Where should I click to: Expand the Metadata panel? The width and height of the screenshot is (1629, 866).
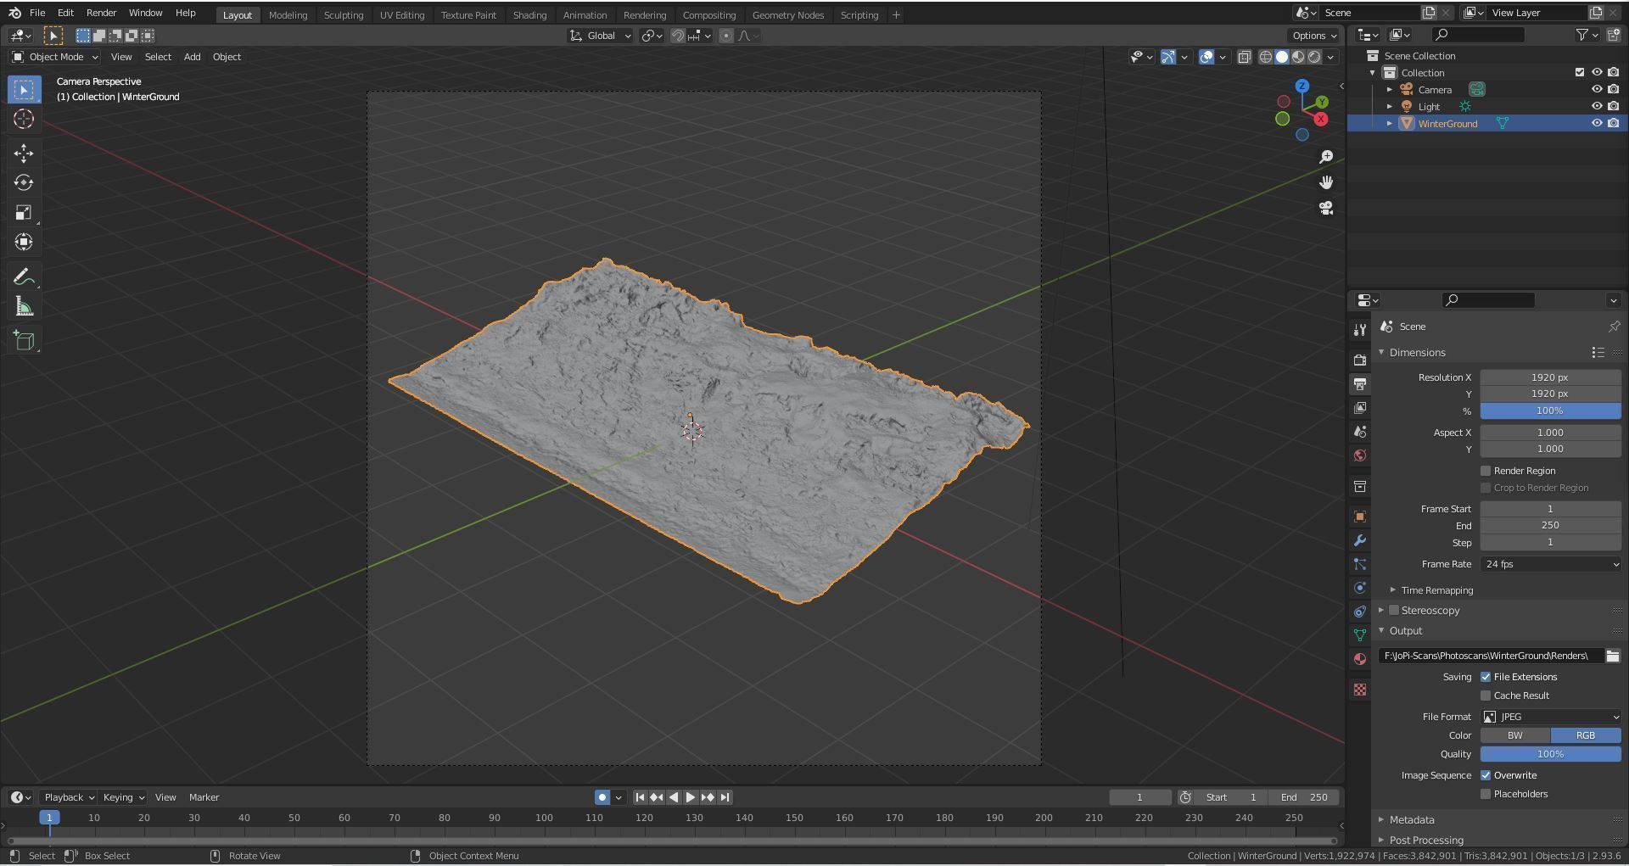coord(1412,820)
